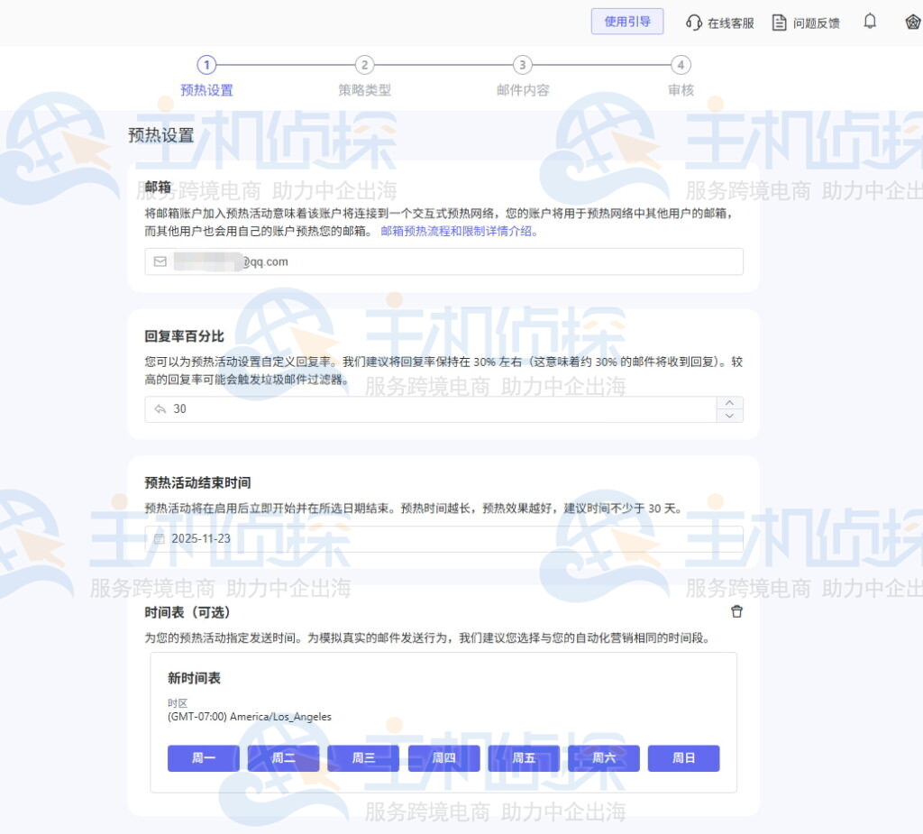Click the account avatar icon top right
923x834 pixels.
pos(913,22)
